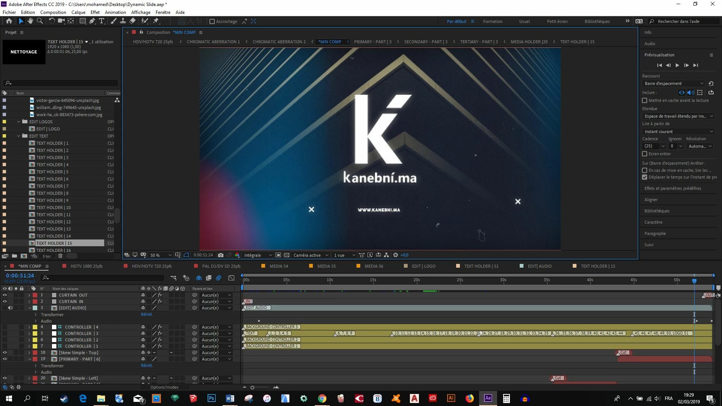Hide the CURTAIN OUT layer
The image size is (722, 406).
pos(5,295)
